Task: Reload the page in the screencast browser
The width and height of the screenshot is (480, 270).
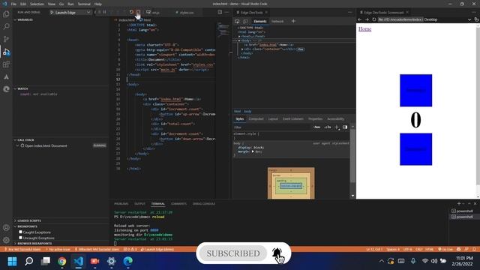Action: (x=374, y=19)
